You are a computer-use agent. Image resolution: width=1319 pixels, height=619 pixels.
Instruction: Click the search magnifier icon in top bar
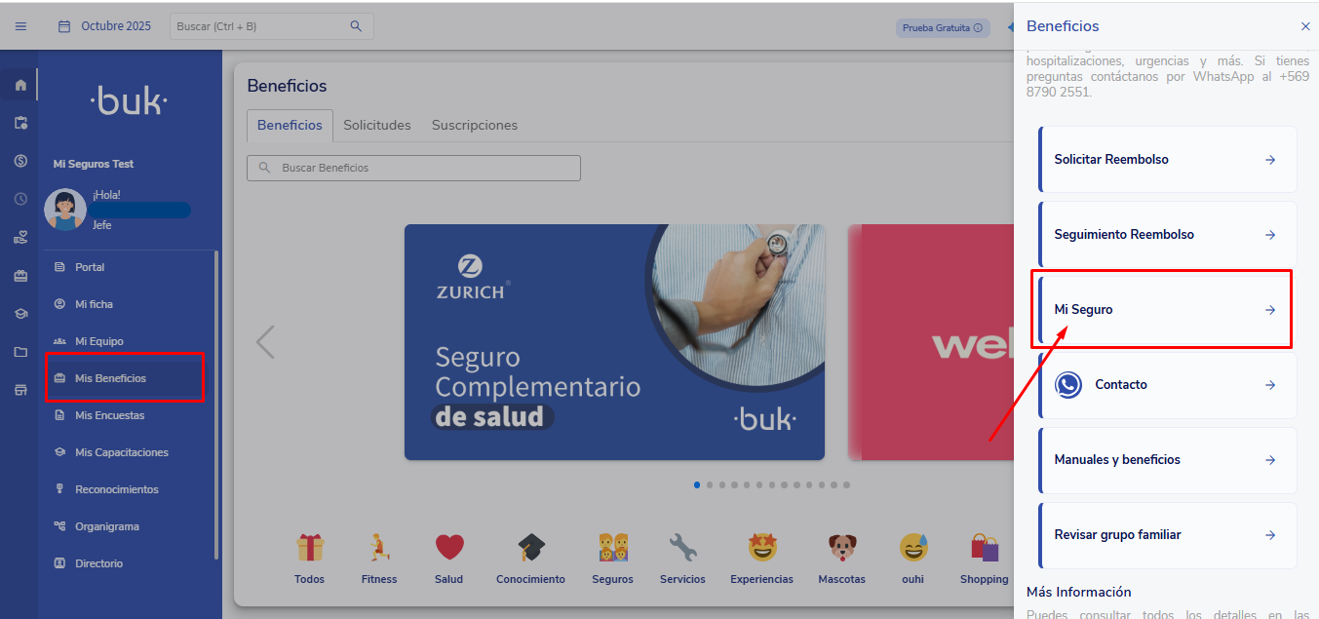(356, 26)
